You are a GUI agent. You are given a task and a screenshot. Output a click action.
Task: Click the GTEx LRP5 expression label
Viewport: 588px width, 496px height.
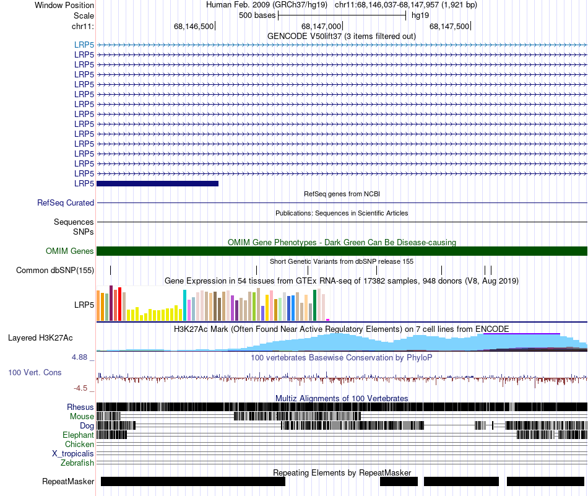point(84,305)
